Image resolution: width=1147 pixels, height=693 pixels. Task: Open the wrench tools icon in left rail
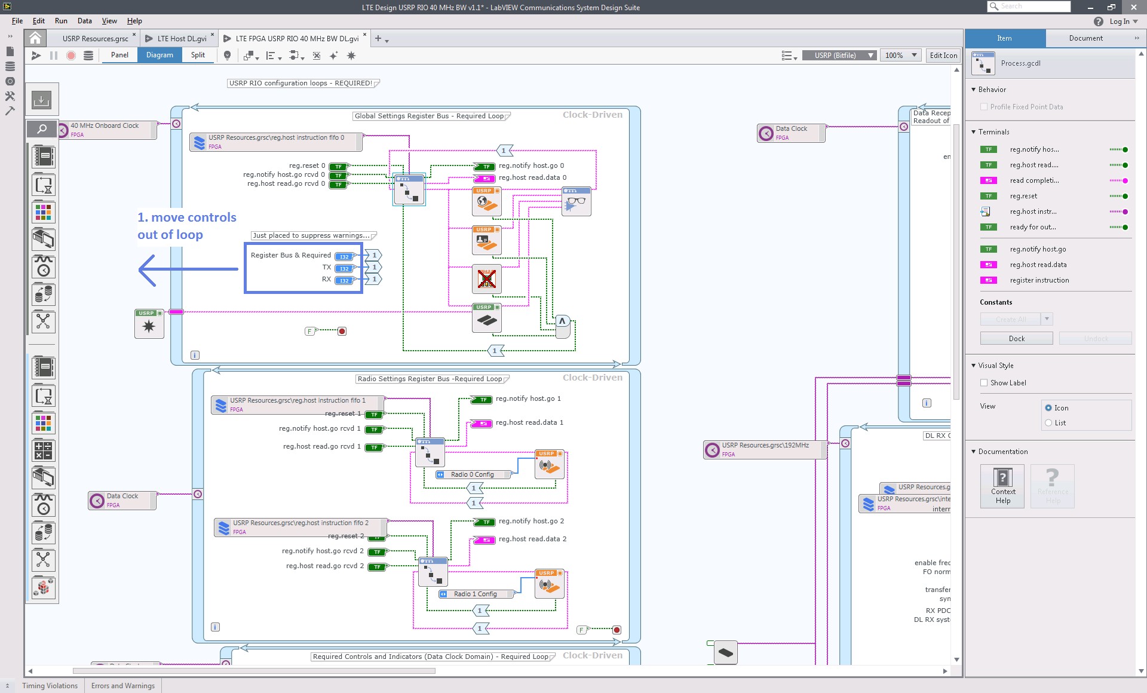tap(10, 96)
